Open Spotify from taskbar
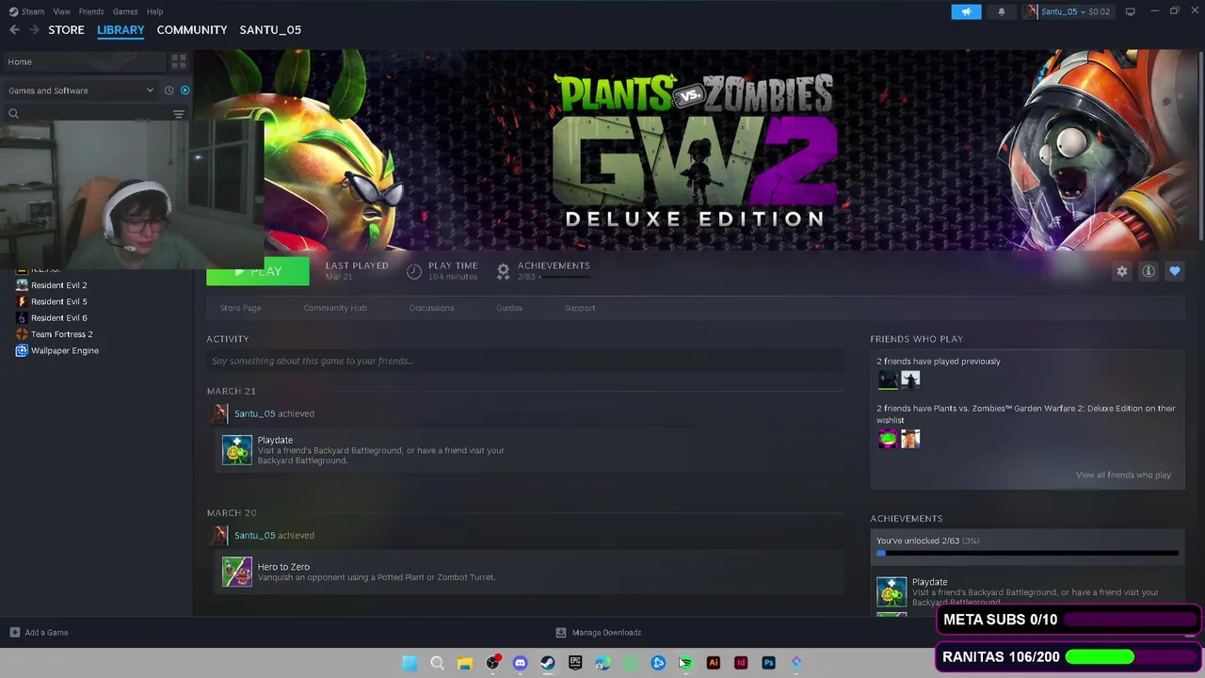Viewport: 1205px width, 678px height. click(685, 663)
